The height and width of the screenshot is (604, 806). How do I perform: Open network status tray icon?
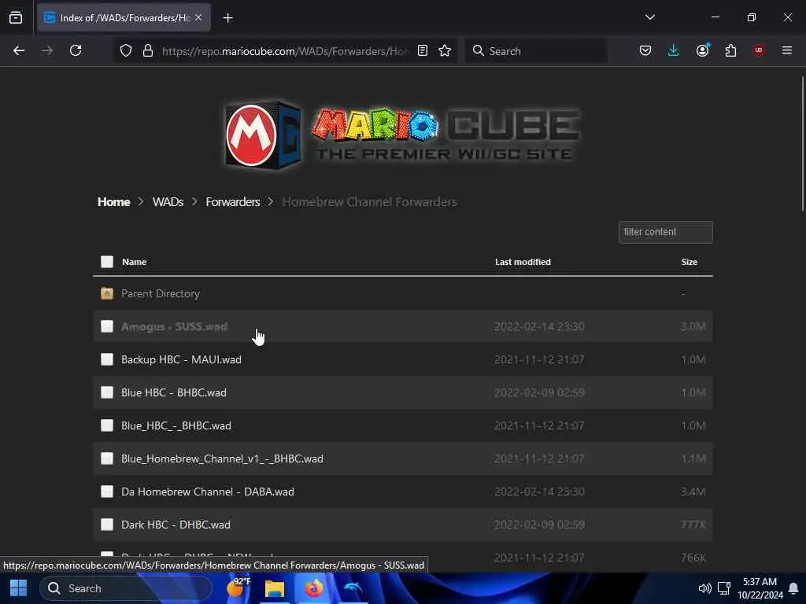tap(724, 588)
